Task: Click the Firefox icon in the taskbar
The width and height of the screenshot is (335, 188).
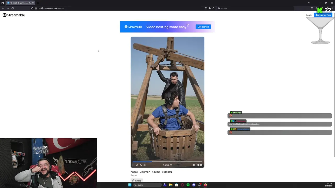Action: click(205, 185)
